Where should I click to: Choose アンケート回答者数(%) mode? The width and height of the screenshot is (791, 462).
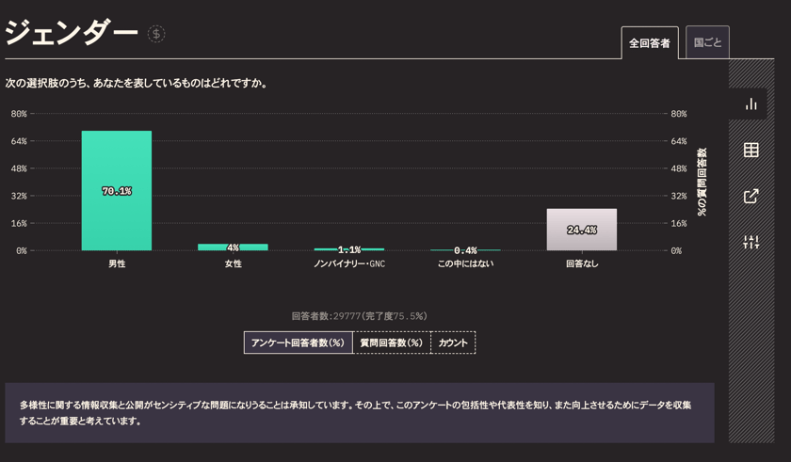[x=299, y=343]
